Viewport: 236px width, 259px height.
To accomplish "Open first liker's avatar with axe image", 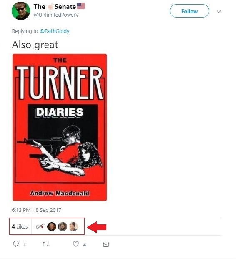I will (40, 226).
